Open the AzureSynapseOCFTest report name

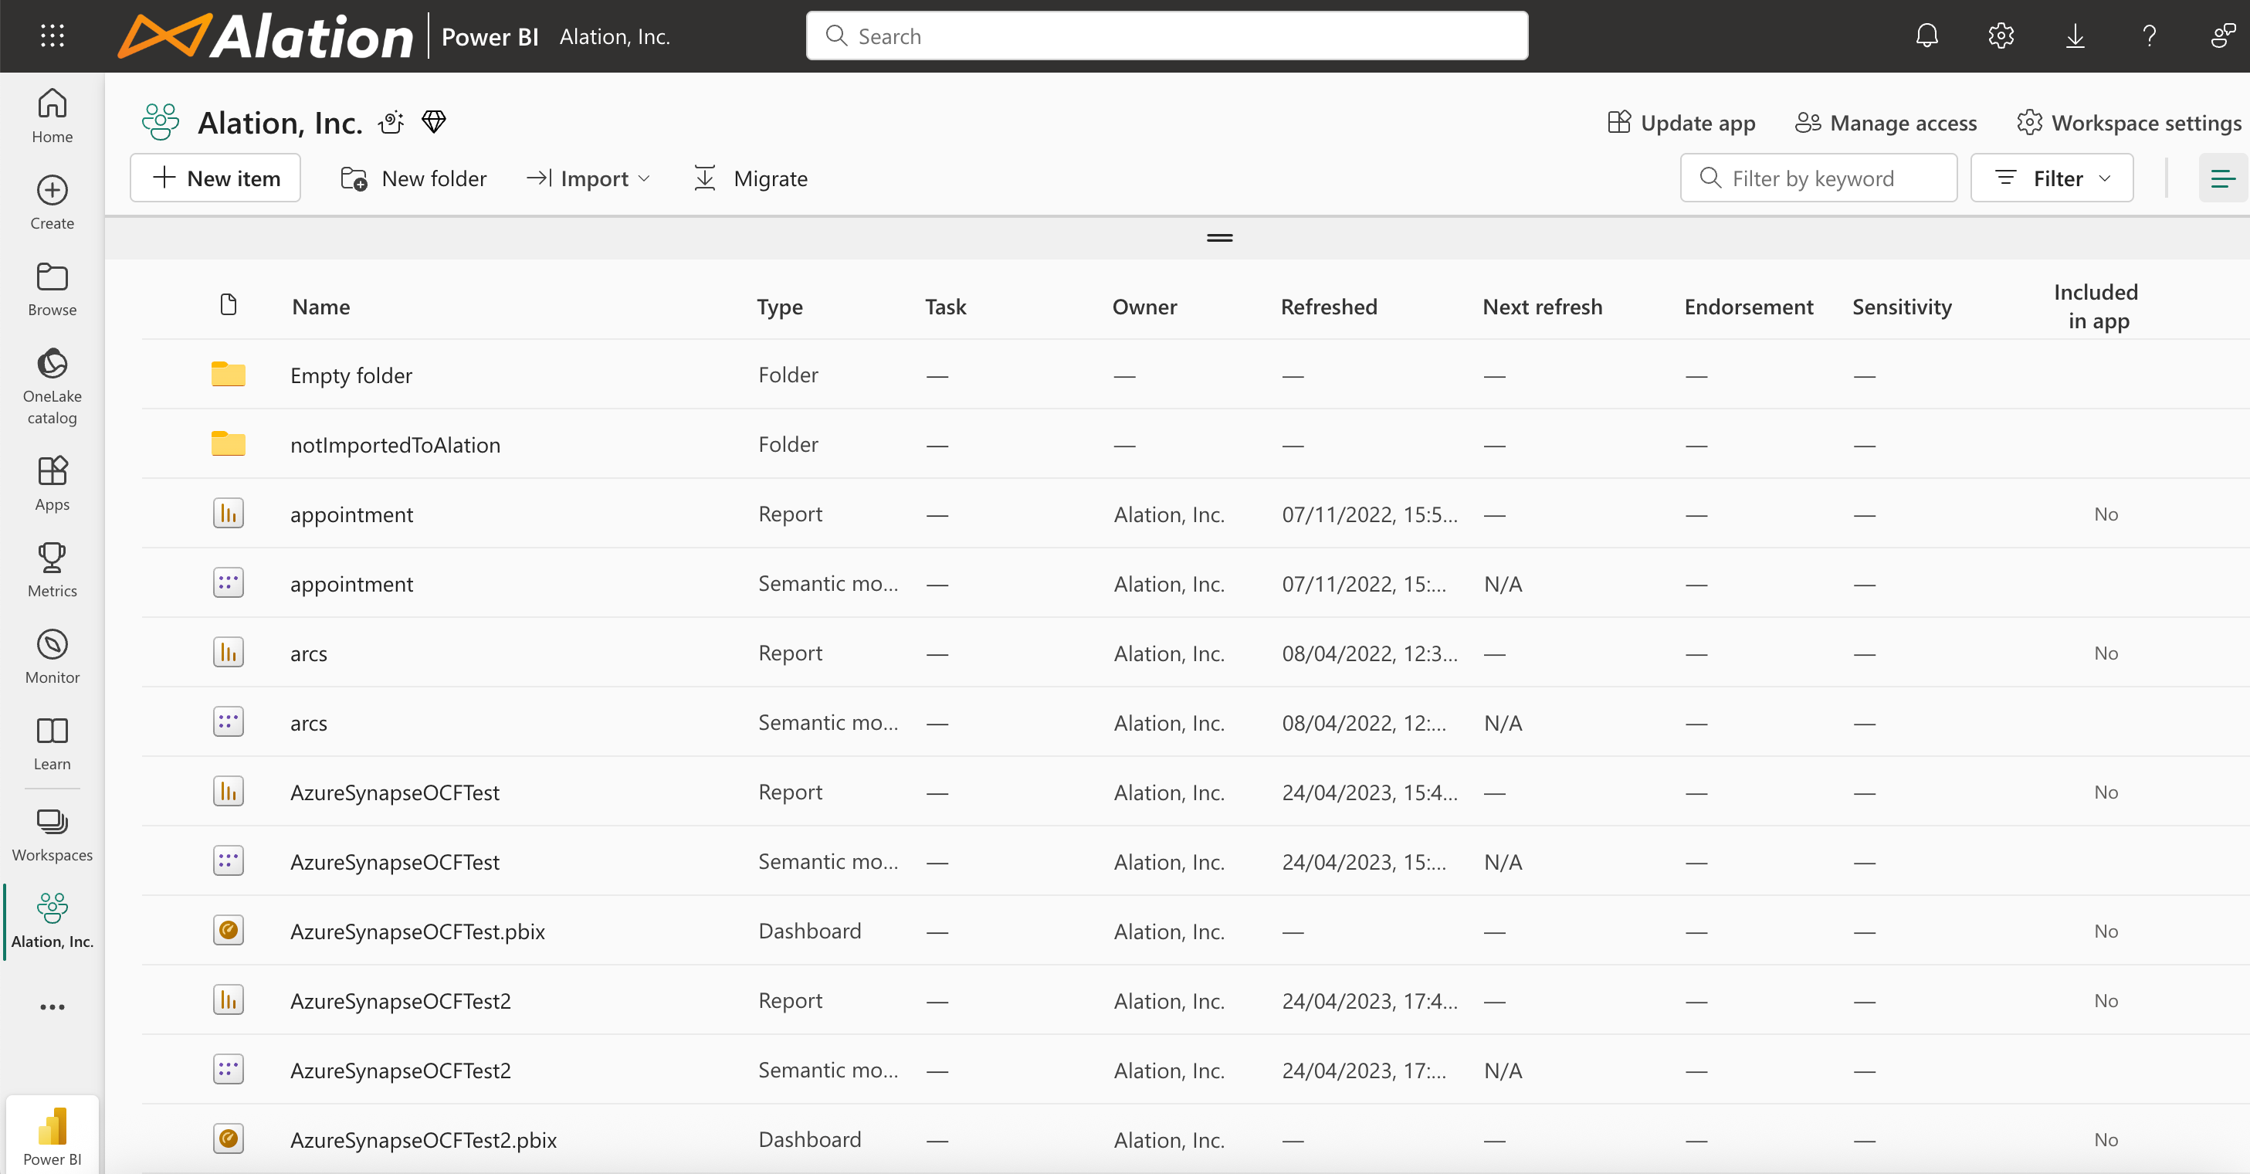pyautogui.click(x=395, y=792)
